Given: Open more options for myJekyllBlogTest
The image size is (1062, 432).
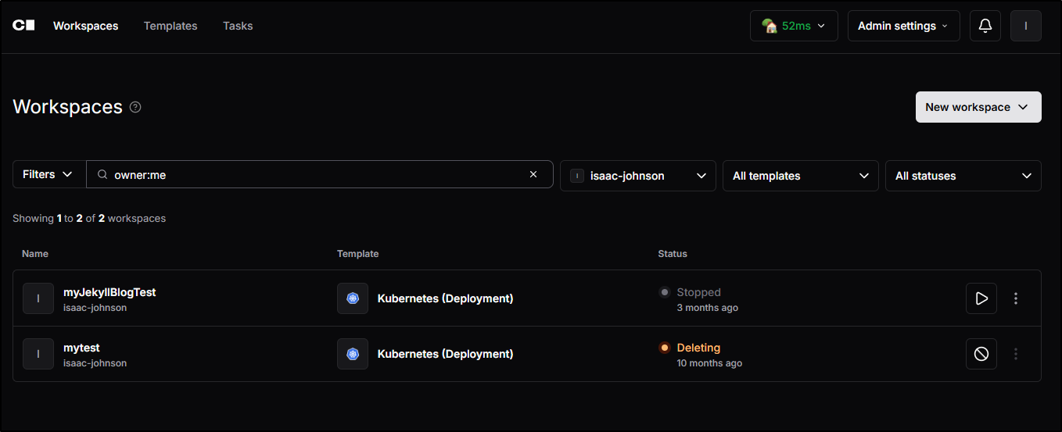Looking at the screenshot, I should point(1016,298).
